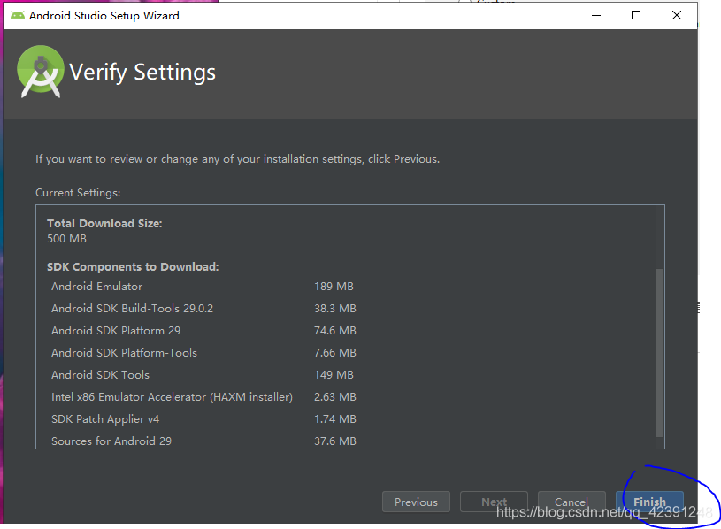Click the Cancel button

pos(571,502)
